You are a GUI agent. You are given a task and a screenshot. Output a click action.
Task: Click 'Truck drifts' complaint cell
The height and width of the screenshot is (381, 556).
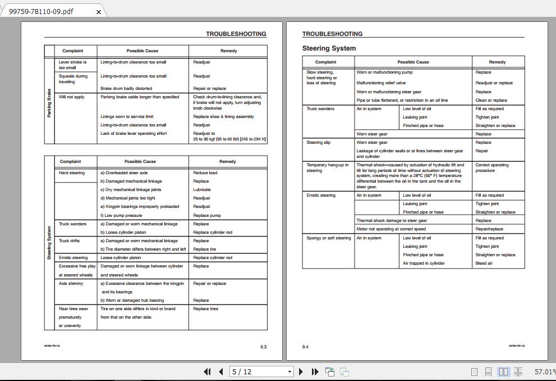tap(69, 241)
